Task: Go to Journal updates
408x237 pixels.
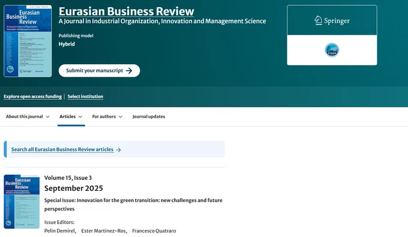Action: [149, 117]
